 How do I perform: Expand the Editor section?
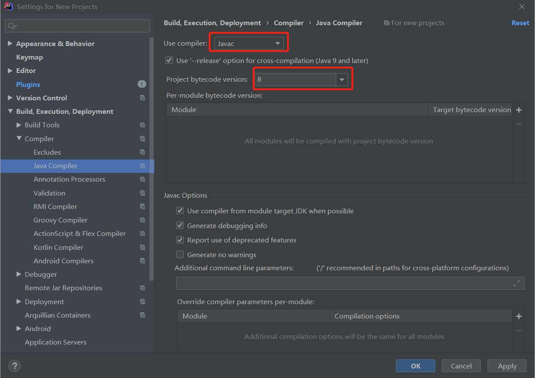pos(10,70)
